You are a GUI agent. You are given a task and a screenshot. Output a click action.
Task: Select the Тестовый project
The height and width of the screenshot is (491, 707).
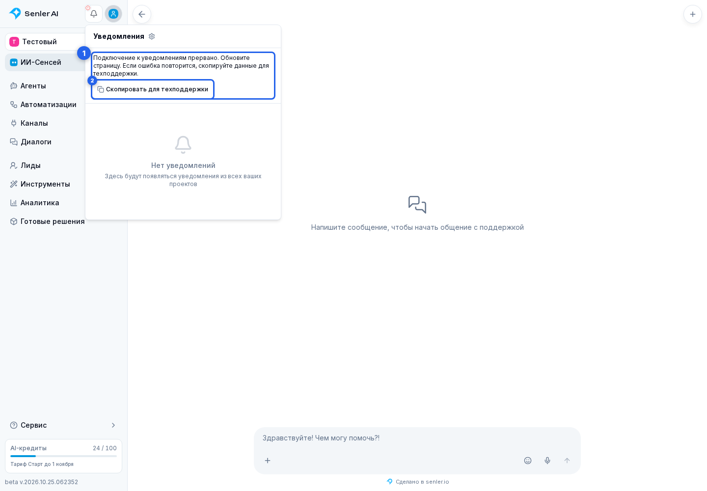point(45,42)
